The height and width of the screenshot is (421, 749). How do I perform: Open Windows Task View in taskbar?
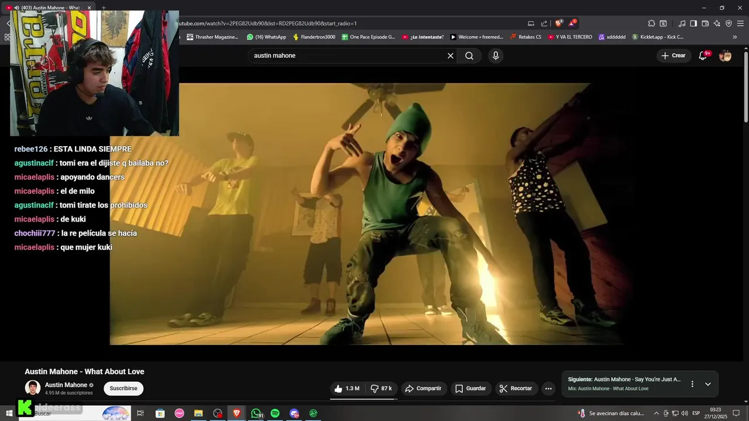pyautogui.click(x=140, y=413)
